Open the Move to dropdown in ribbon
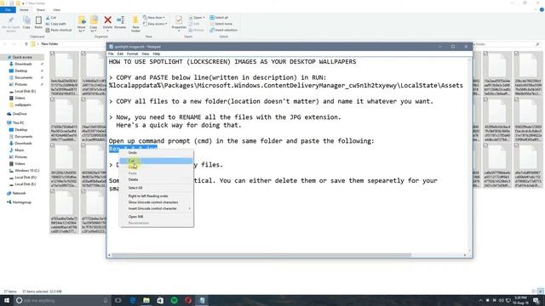Screen dimensions: 545x306 (82, 24)
